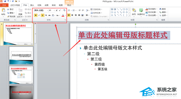Viewport: 181px width, 99px height.
Task: Open the Shape Fill (形状填充) color menu
Action: 151,9
